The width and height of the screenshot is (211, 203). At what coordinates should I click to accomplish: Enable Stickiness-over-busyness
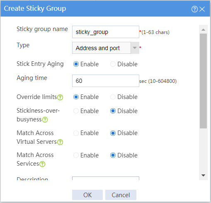(76, 111)
